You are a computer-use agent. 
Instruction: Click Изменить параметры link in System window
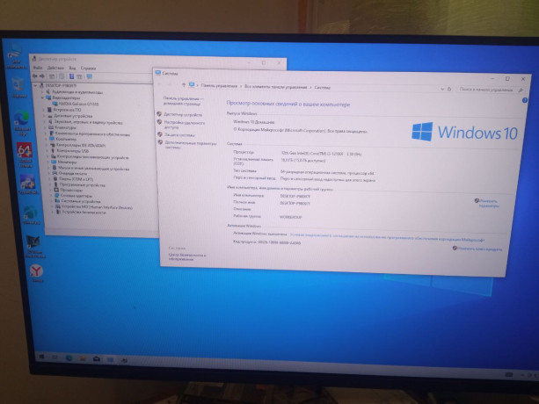[489, 203]
